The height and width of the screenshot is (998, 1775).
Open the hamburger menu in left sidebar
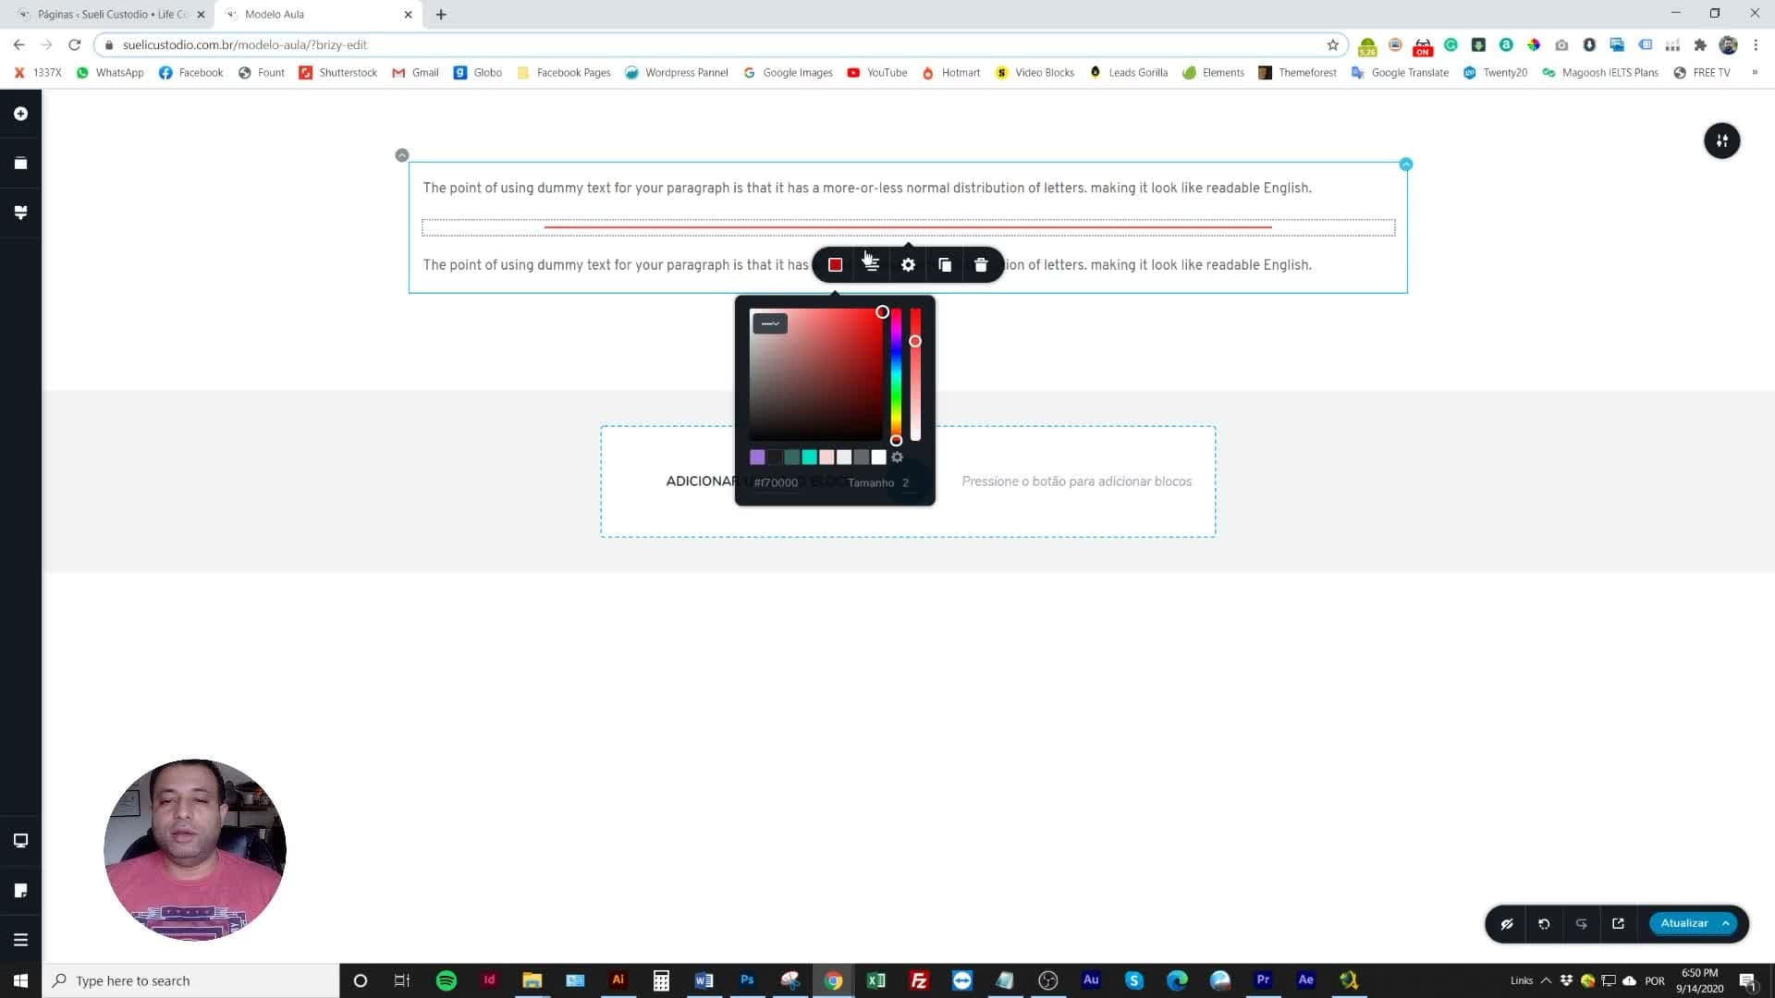20,940
